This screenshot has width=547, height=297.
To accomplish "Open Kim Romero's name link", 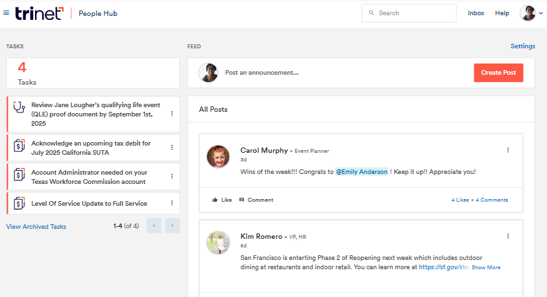I will [x=261, y=236].
